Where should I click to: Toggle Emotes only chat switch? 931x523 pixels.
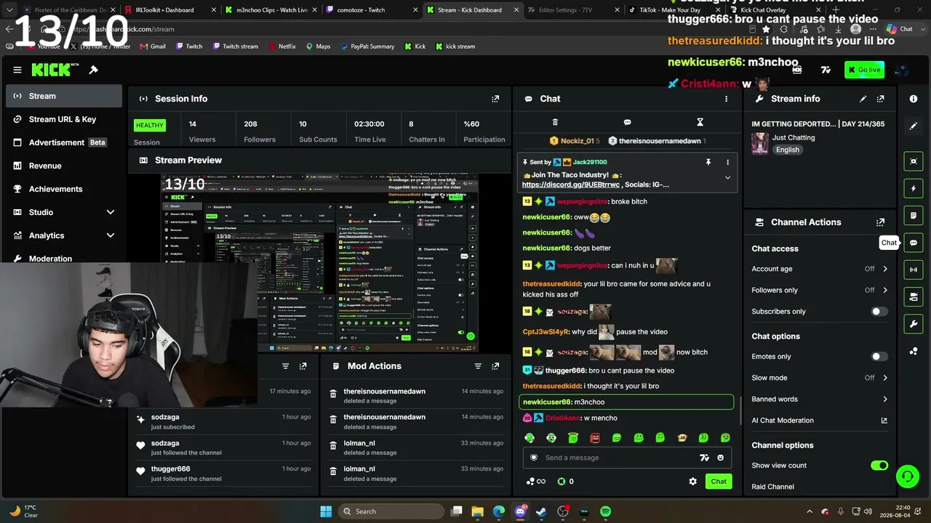pyautogui.click(x=879, y=357)
